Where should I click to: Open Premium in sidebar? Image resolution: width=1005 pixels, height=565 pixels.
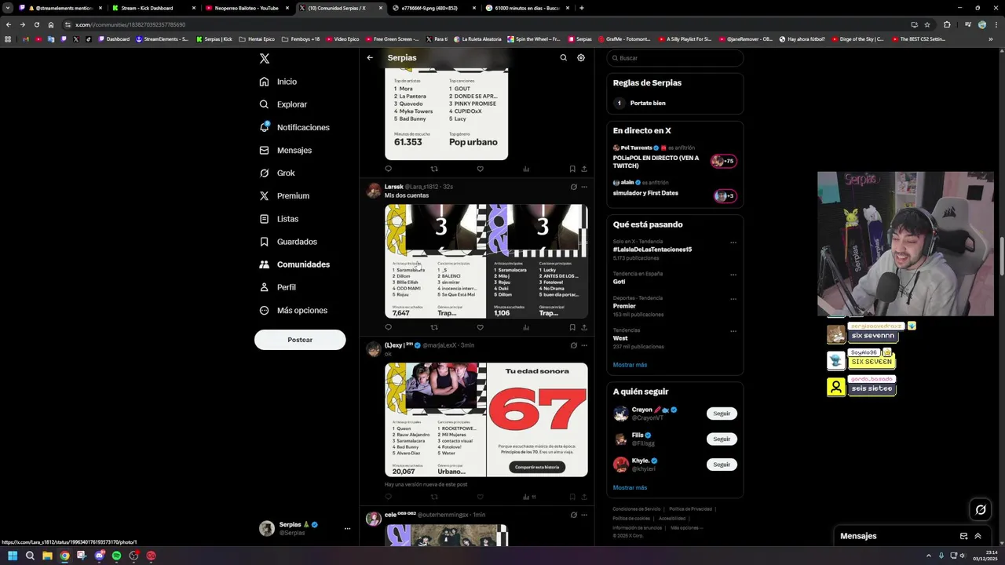click(x=284, y=195)
